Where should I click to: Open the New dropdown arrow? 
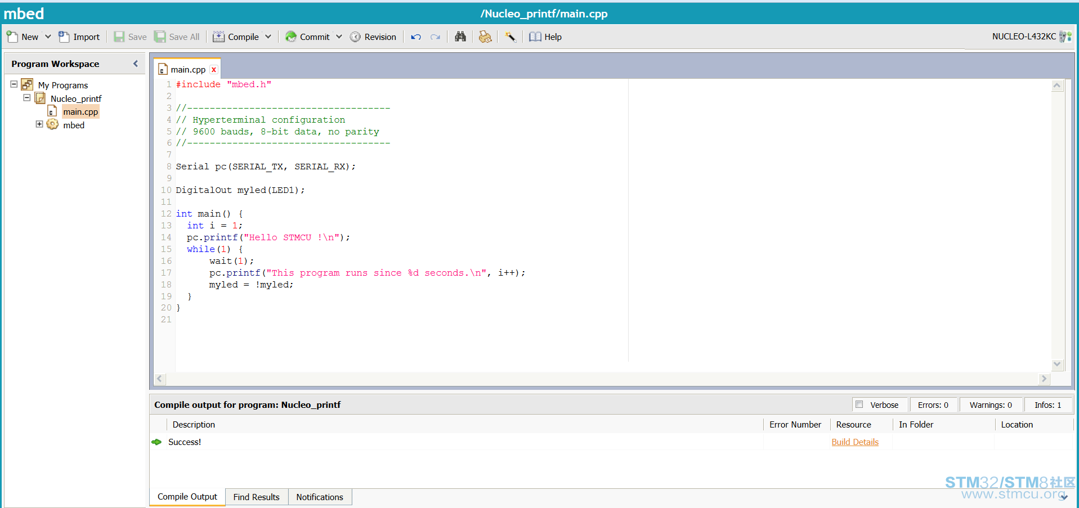point(48,37)
